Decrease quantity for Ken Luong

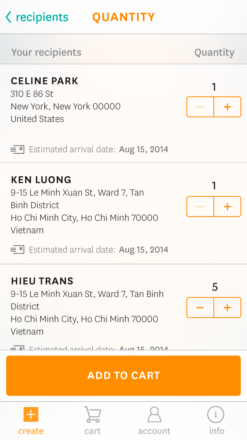[200, 206]
